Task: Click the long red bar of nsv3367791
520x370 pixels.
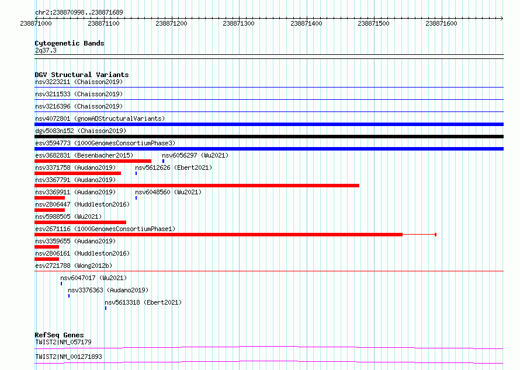Action: click(x=197, y=186)
